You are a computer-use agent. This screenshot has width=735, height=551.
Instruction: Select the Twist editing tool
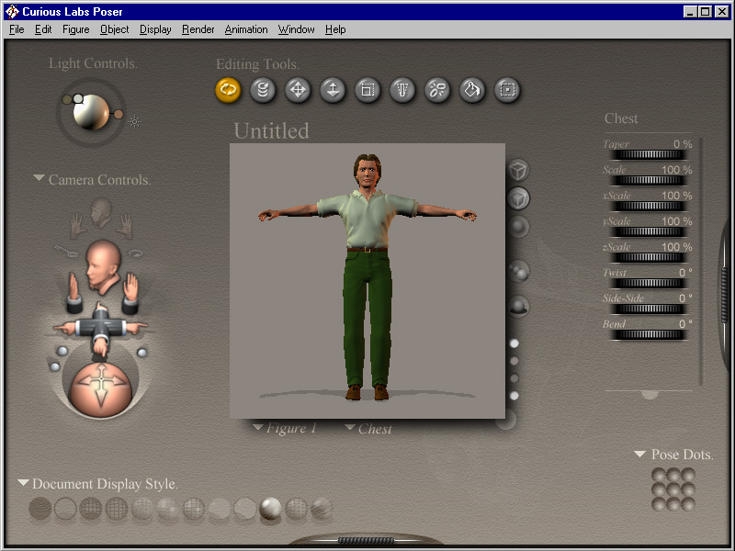pos(263,90)
